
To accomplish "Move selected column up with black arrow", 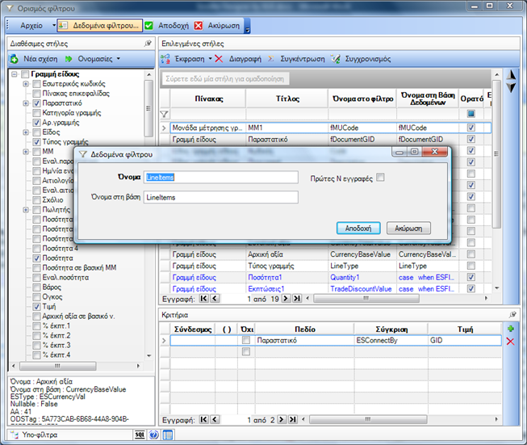I will 511,74.
